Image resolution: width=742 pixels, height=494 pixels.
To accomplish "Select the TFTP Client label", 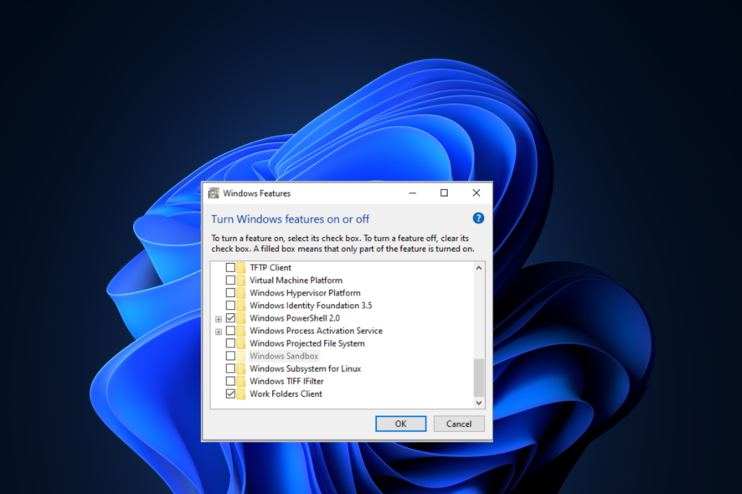I will [271, 268].
